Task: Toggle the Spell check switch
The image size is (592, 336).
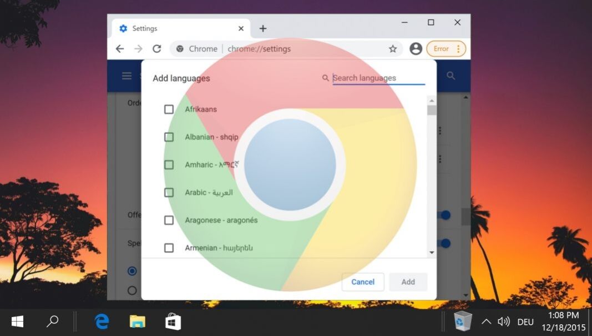Action: (444, 243)
